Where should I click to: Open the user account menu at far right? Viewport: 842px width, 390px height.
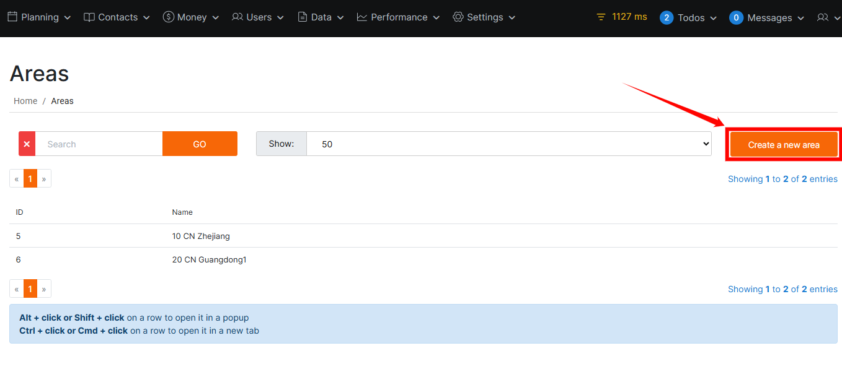click(827, 18)
